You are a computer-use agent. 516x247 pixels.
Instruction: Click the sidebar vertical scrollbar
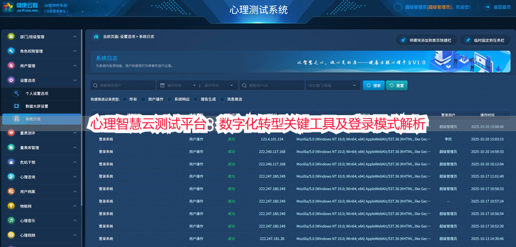(82, 118)
